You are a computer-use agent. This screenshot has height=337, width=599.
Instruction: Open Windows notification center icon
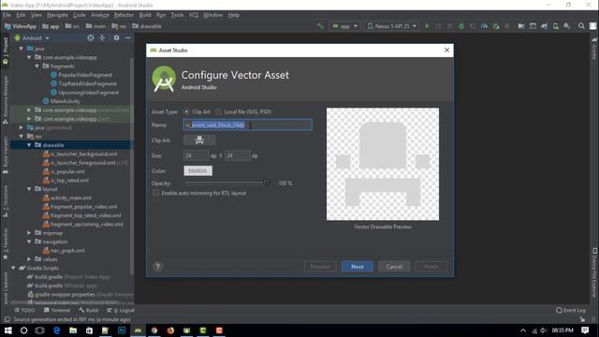(x=585, y=330)
